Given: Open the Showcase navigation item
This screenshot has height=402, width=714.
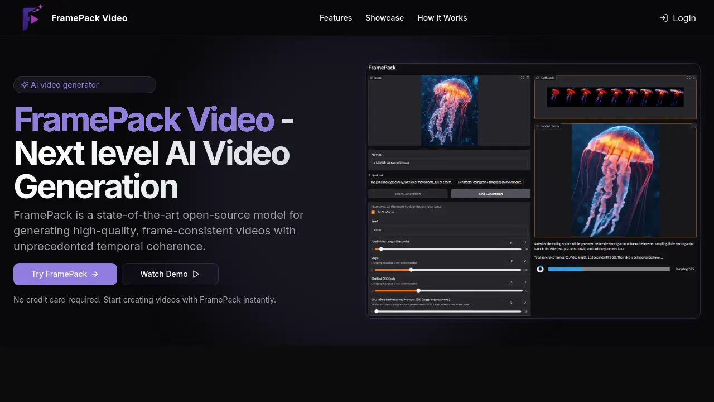Looking at the screenshot, I should click(x=384, y=17).
